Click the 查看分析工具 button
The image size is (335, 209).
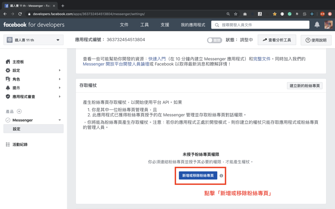coord(277,40)
